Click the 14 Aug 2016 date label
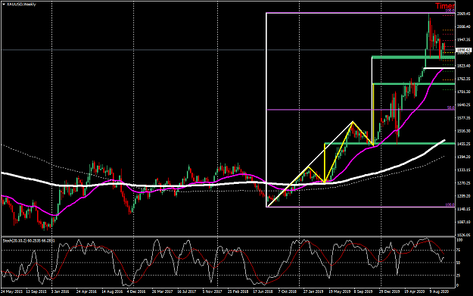 click(x=112, y=291)
